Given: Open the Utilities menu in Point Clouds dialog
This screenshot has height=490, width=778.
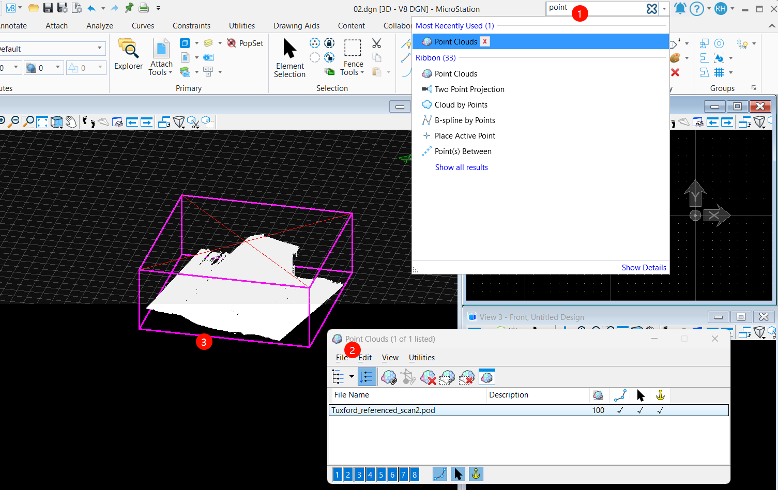Looking at the screenshot, I should point(422,358).
